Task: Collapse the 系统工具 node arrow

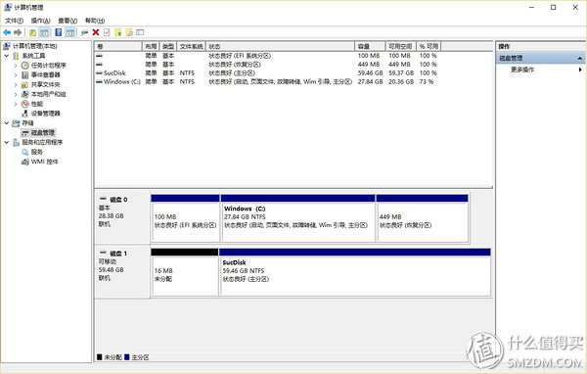Action: [7, 56]
